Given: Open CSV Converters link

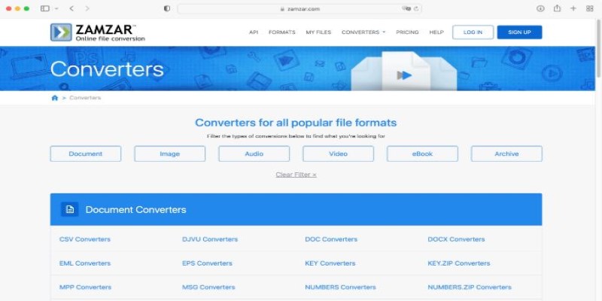Looking at the screenshot, I should coord(85,239).
